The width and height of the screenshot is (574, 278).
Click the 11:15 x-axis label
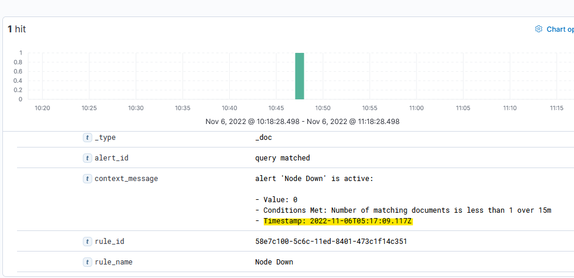coord(556,108)
